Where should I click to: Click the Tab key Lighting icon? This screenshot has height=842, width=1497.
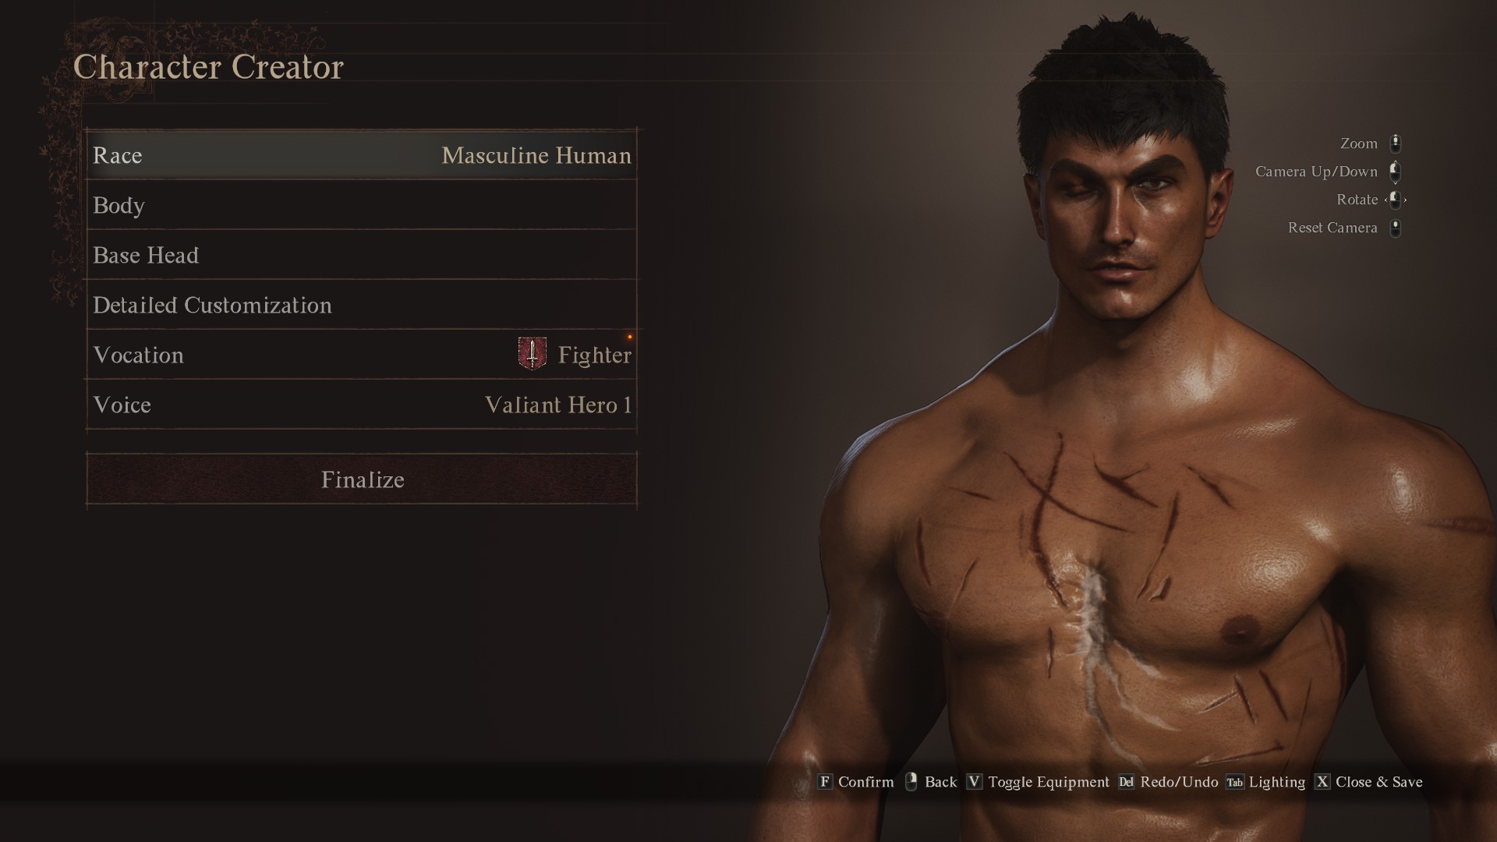[1235, 782]
